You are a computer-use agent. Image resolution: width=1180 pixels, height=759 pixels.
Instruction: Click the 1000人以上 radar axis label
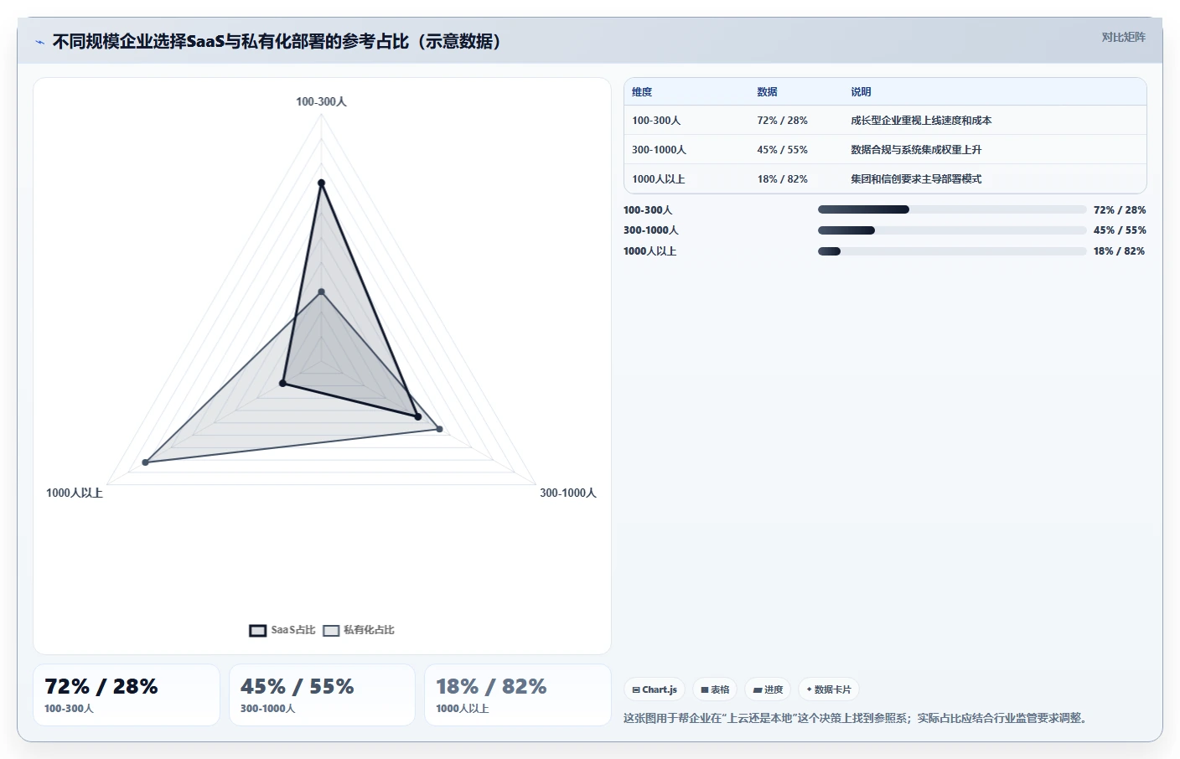pyautogui.click(x=75, y=493)
